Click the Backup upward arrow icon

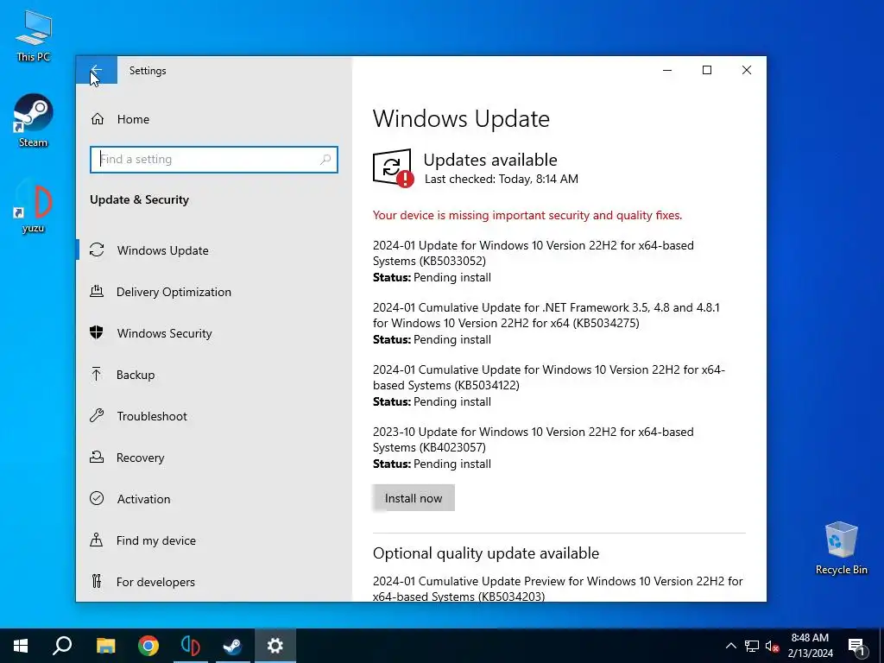click(x=97, y=375)
